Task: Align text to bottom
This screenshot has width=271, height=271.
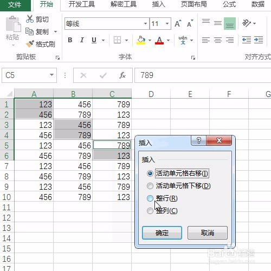Action: 230,23
